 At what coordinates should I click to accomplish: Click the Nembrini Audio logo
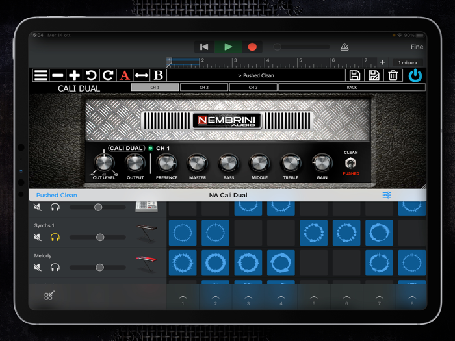point(227,120)
